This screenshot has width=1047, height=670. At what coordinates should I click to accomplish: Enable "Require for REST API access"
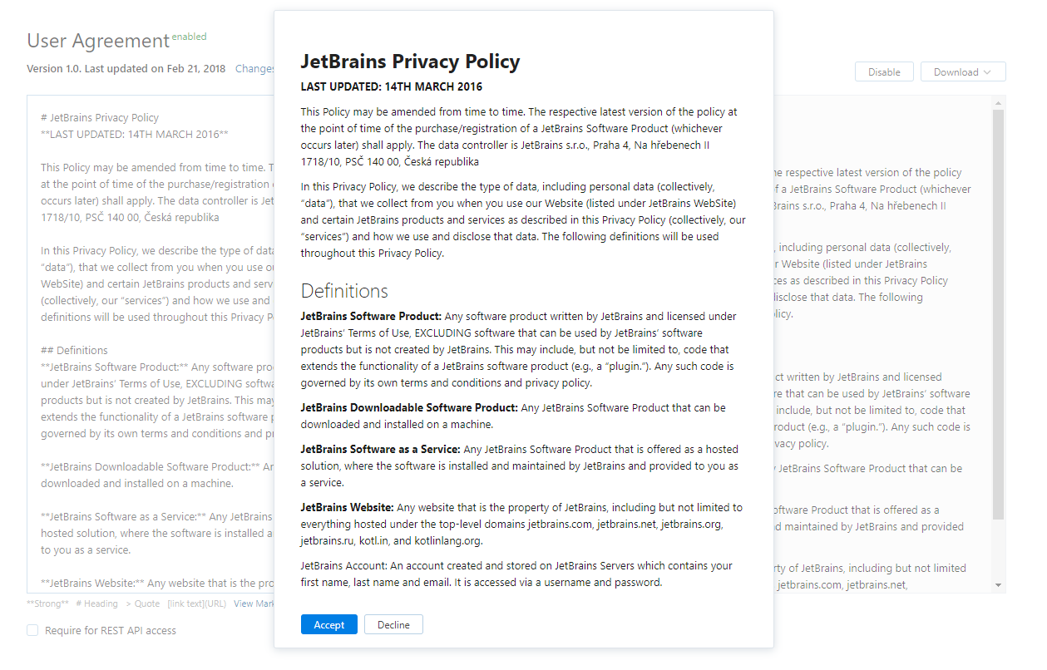pos(32,630)
